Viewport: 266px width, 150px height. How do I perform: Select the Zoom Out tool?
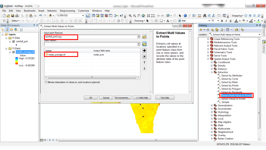click(134, 16)
